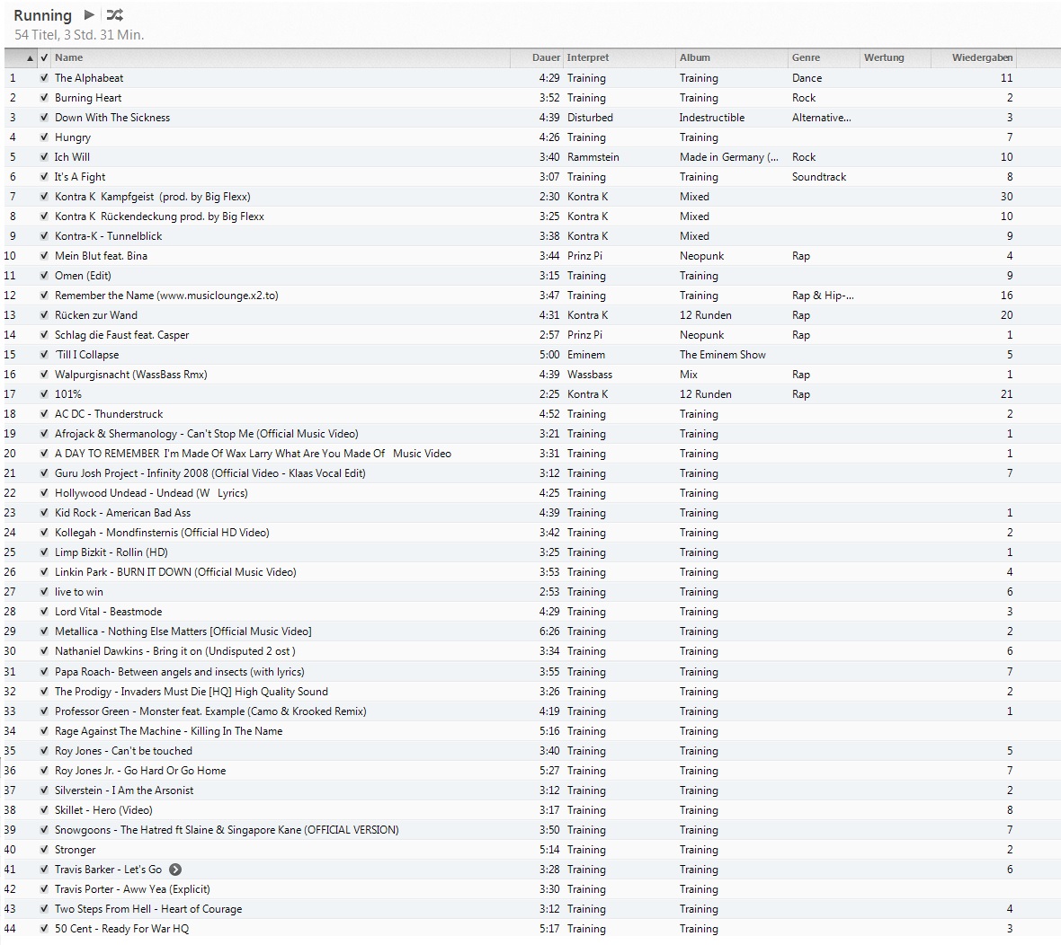Shuffle the Running playlist
The image size is (1061, 945).
[115, 15]
